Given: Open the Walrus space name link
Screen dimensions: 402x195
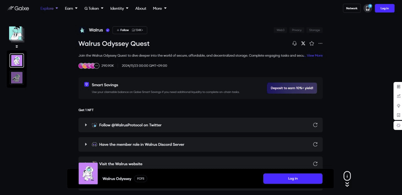Looking at the screenshot, I should coord(96,30).
